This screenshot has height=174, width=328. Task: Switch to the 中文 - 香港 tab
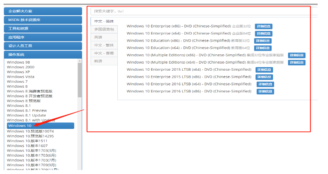click(x=104, y=53)
